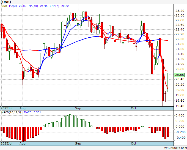Click the 23.20 price axis label

[x=180, y=11]
